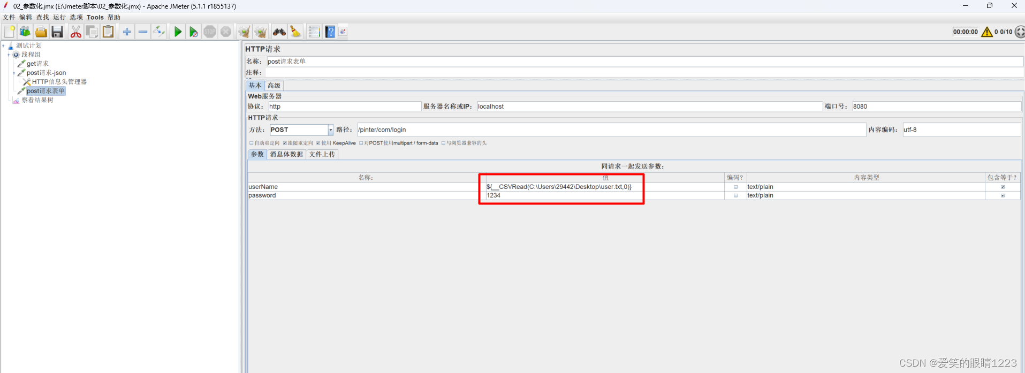Click the 名称 field containing post请求表单
The height and width of the screenshot is (373, 1025).
pos(645,62)
